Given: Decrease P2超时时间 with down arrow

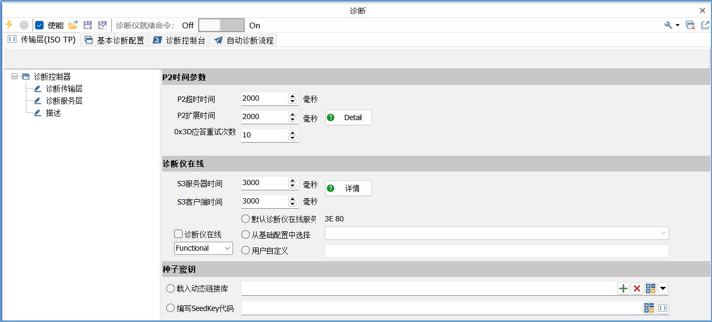Looking at the screenshot, I should pos(293,101).
